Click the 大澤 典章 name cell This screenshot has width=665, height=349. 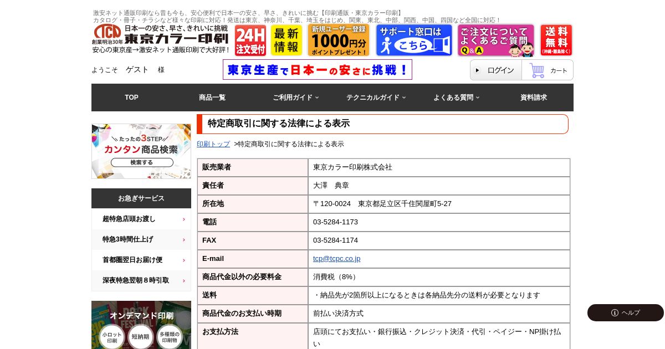[x=439, y=186]
